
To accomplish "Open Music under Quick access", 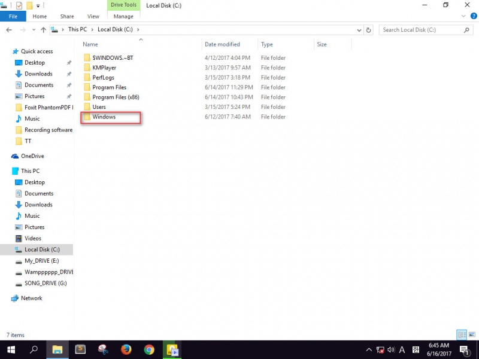I will (32, 118).
